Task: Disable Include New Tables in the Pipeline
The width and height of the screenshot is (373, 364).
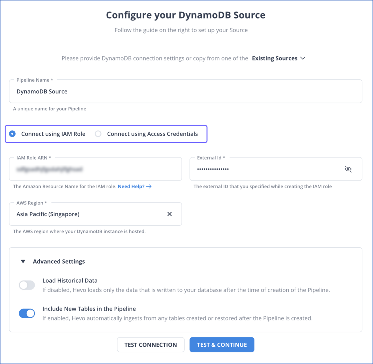Action: tap(27, 313)
